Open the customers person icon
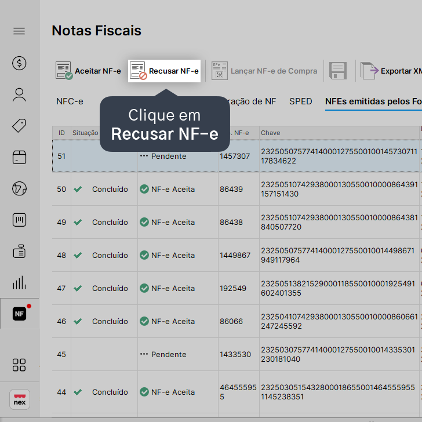The width and height of the screenshot is (422, 422). click(19, 94)
